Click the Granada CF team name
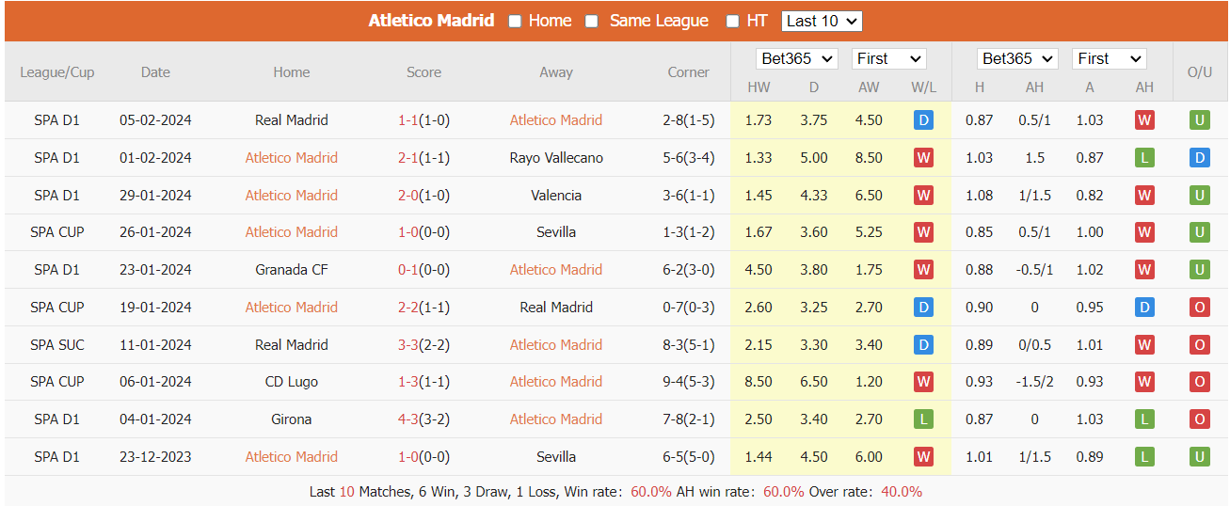This screenshot has width=1230, height=506. tap(292, 270)
